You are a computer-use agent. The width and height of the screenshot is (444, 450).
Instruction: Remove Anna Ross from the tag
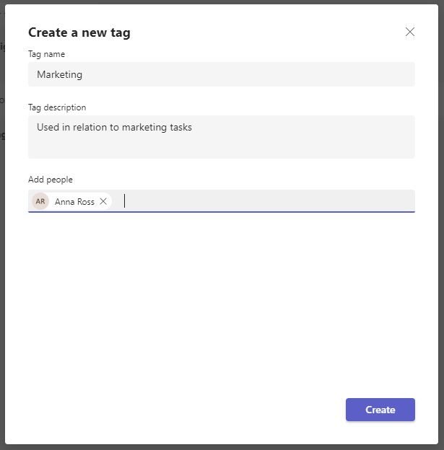coord(103,201)
